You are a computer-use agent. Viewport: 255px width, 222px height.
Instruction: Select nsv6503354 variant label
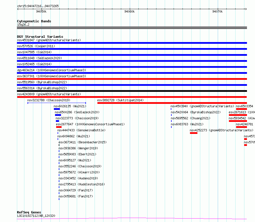(x=244, y=106)
